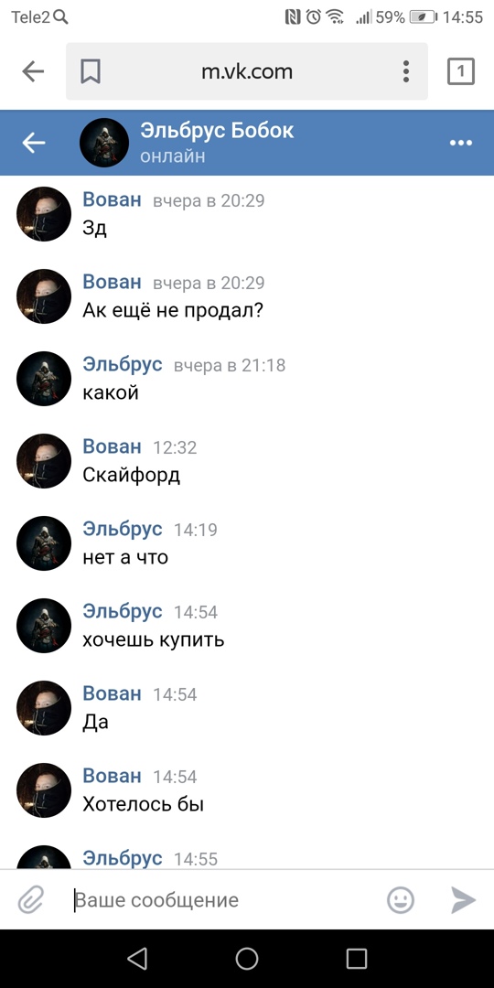Viewport: 494px width, 988px height.
Task: Open the browser three-dot menu
Action: coord(406,71)
